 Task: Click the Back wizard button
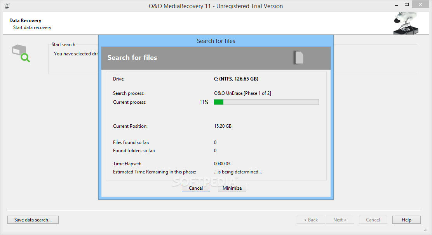(x=311, y=220)
